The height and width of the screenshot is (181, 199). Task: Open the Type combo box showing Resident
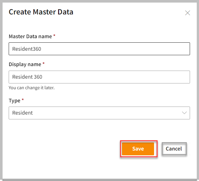click(96, 113)
